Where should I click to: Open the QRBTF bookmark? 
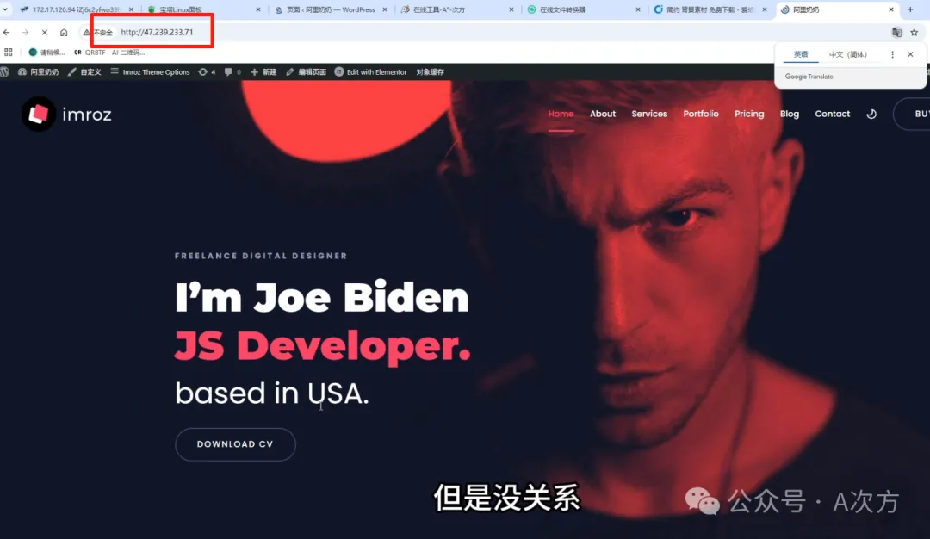pos(109,53)
